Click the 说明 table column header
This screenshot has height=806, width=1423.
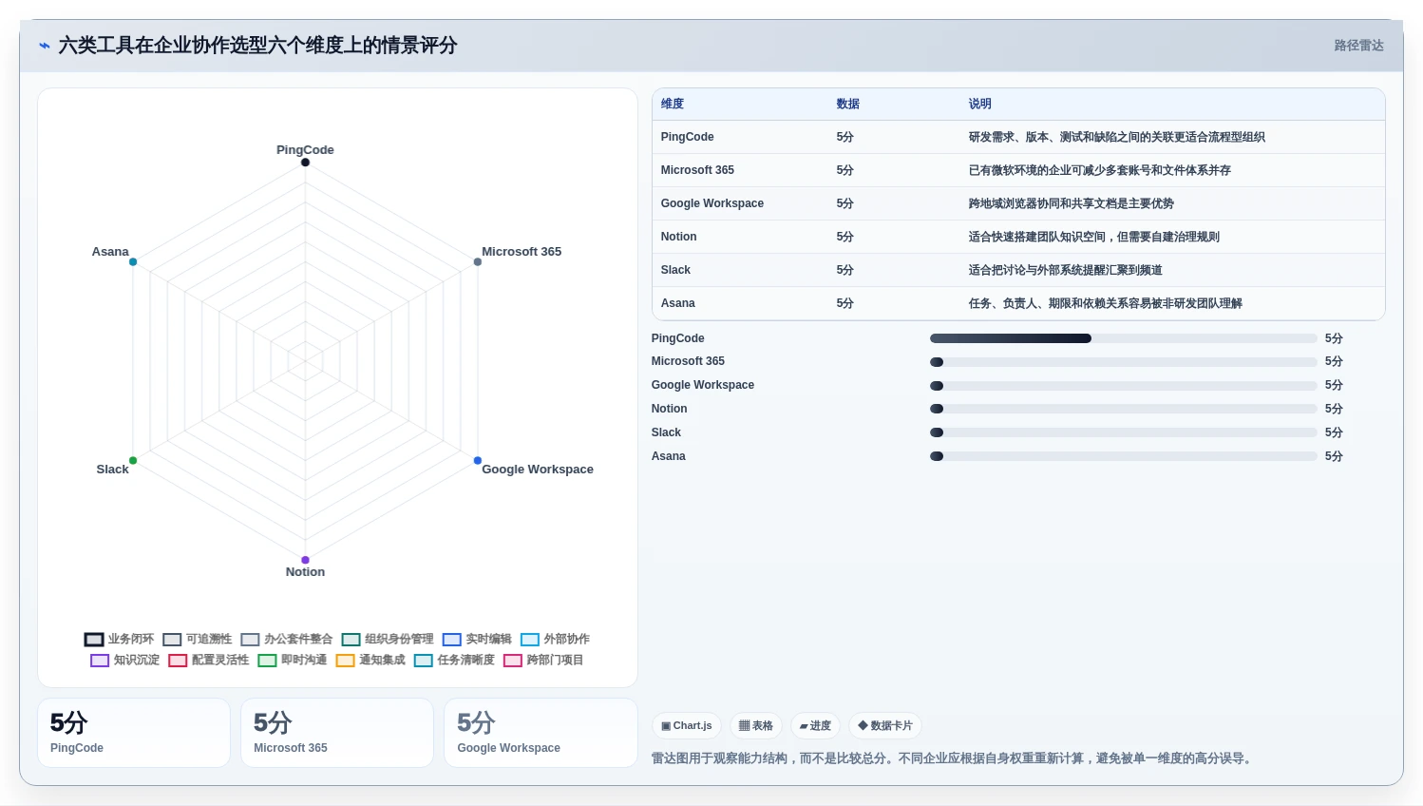tap(980, 105)
